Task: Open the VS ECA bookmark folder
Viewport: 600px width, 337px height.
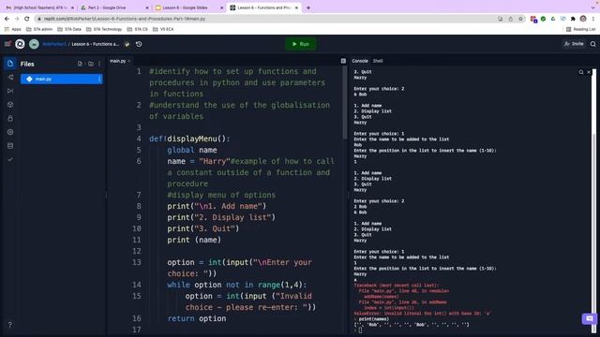Action: point(163,29)
